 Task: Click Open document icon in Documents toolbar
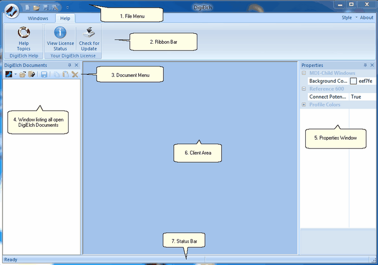23,74
